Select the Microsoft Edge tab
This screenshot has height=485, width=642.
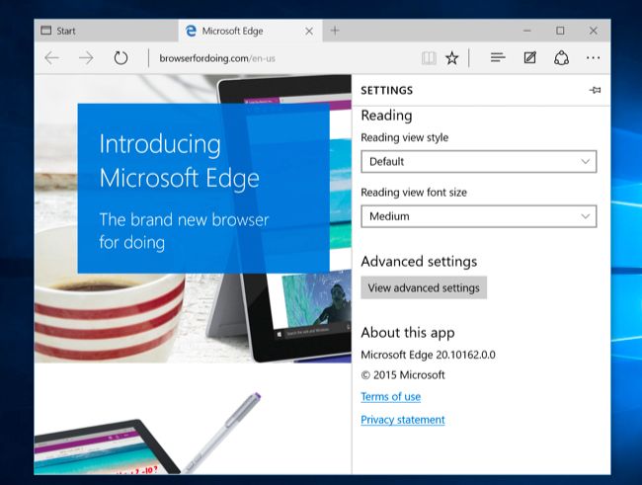251,31
